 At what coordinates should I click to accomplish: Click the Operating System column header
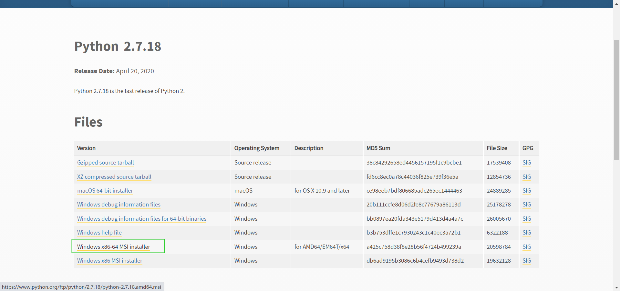pos(257,148)
